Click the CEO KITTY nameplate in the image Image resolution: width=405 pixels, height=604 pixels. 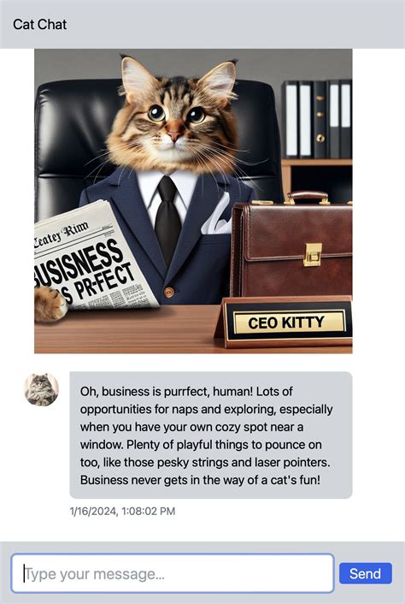[285, 322]
